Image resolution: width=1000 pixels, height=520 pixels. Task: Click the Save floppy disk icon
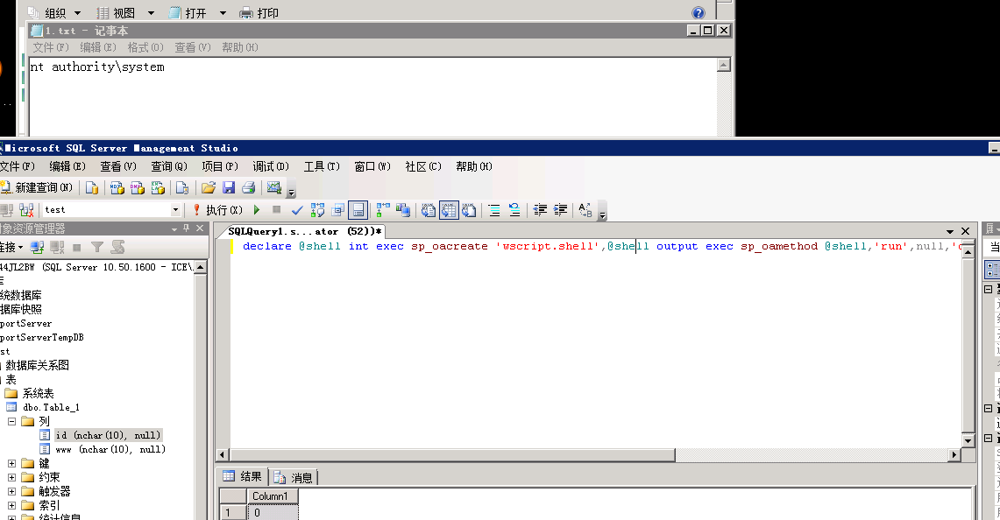[229, 187]
